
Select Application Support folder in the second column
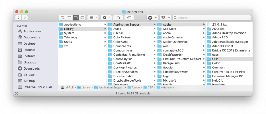pyautogui.click(x=132, y=25)
